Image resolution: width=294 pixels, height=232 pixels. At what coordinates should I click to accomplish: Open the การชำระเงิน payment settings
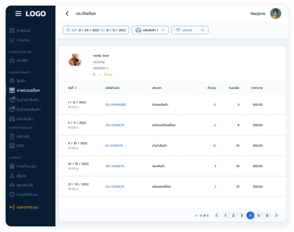pos(23,166)
